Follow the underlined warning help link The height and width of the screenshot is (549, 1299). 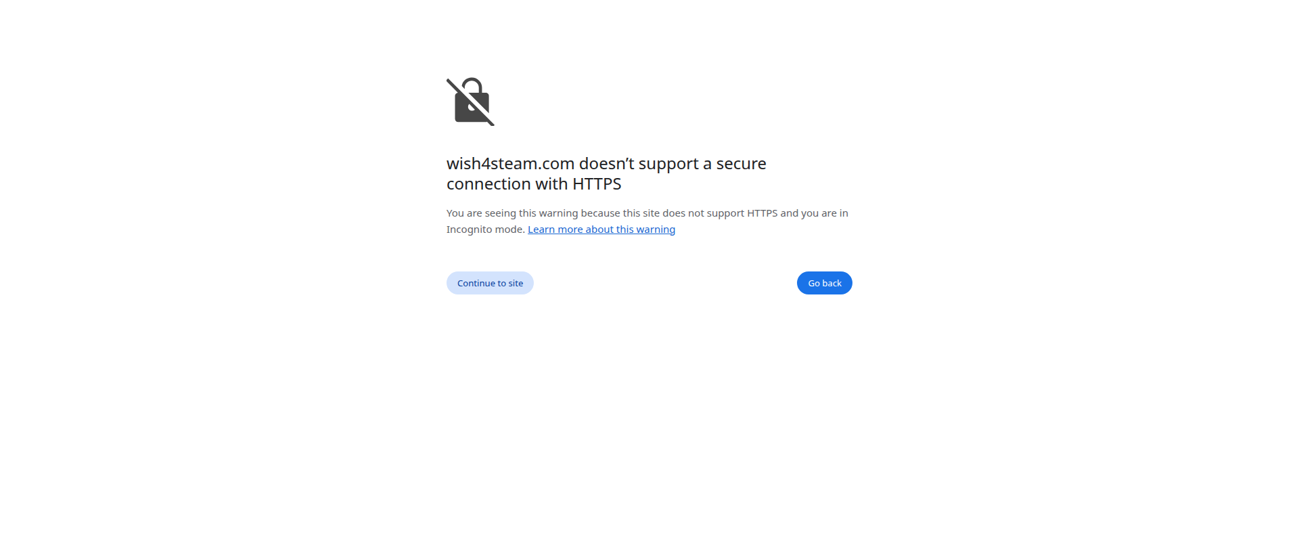coord(601,229)
